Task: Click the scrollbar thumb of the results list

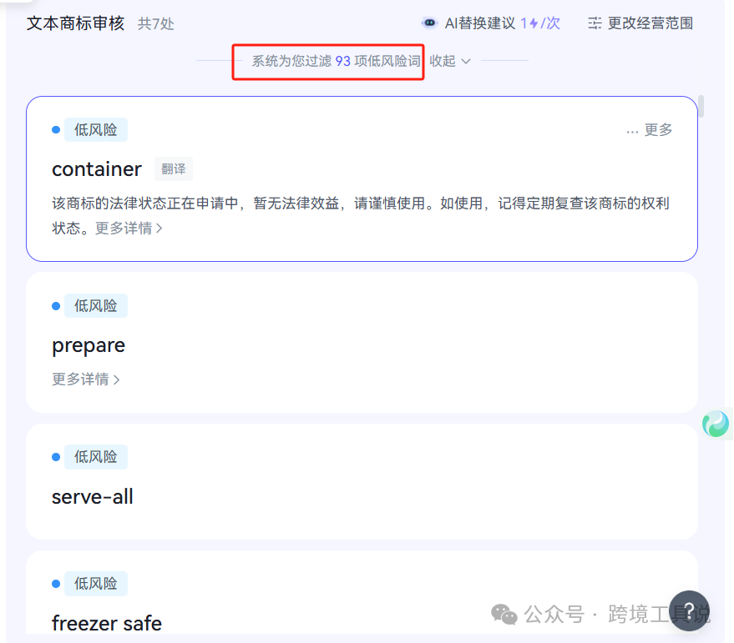Action: (701, 106)
